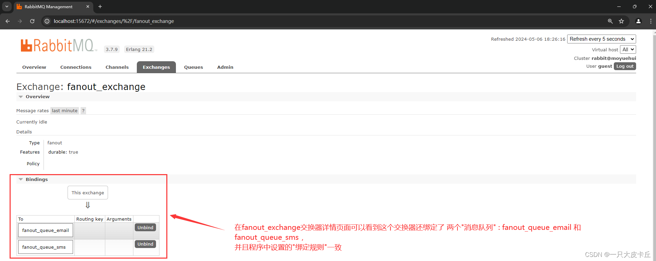Click the Refreshed 2024-05-06 18:26:16 timestamp
Screen dimensions: 656x261
coord(528,39)
